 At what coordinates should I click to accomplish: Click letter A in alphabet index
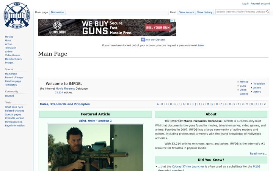(x=158, y=104)
